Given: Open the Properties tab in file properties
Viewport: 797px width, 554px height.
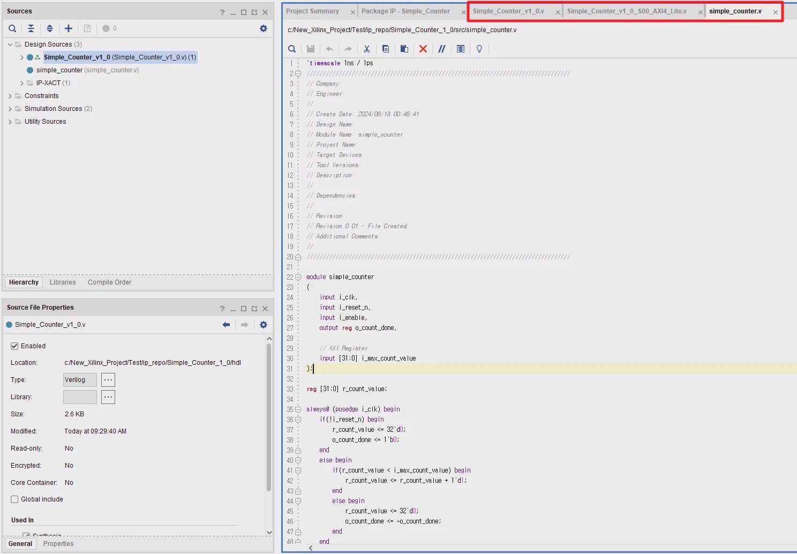Looking at the screenshot, I should point(58,544).
